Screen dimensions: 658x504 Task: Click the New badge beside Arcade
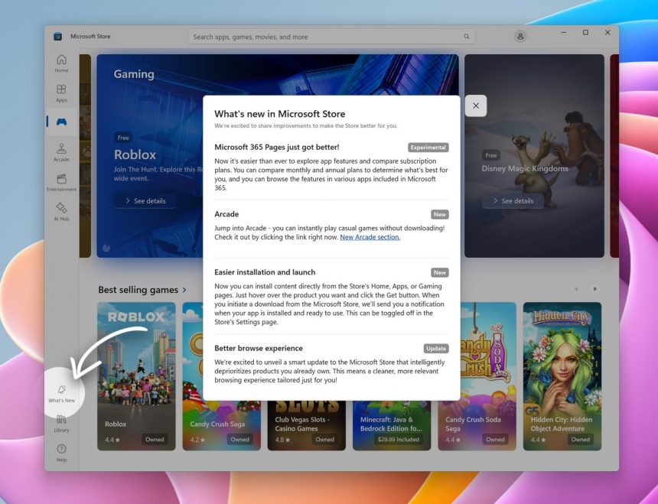(x=440, y=214)
